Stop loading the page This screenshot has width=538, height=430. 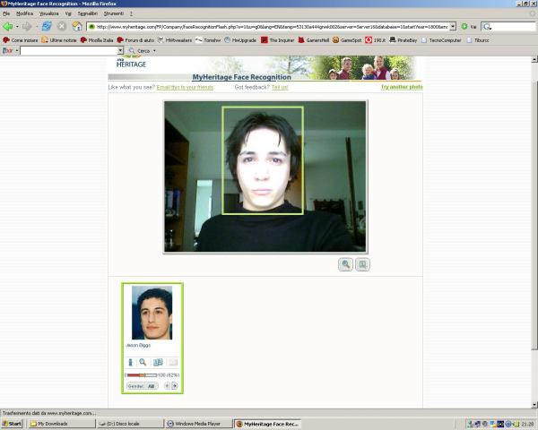click(62, 26)
